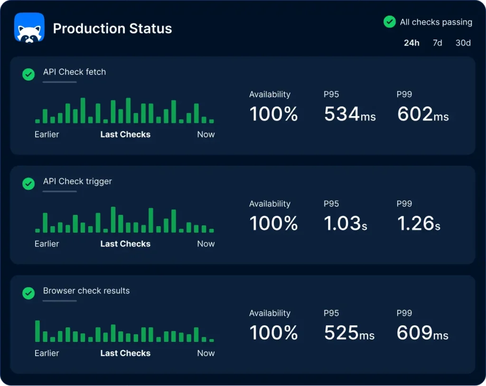Click the green check icon beside API Check fetch

[28, 74]
